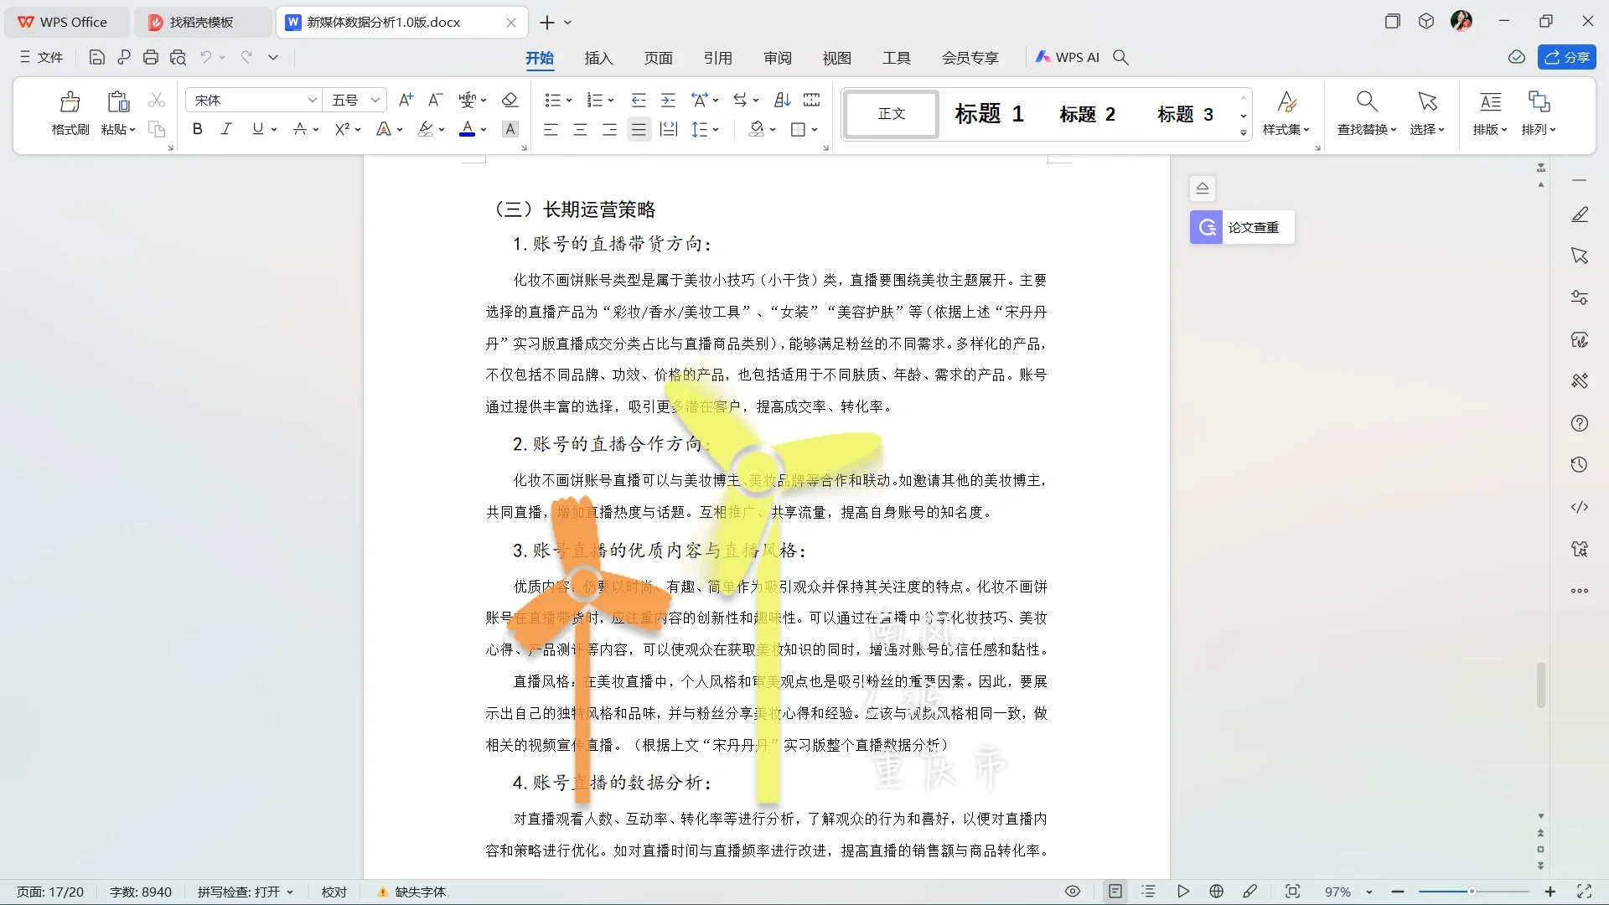Click the zoom slider handle in status bar
The height and width of the screenshot is (905, 1609).
pos(1472,892)
